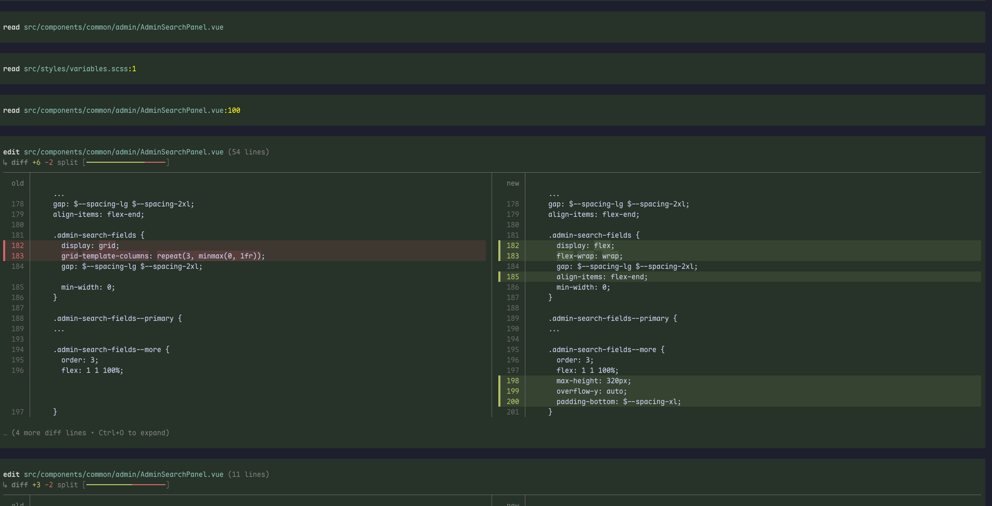992x506 pixels.
Task: Click the diff ratio bar of the +3 -2 diff
Action: (126, 485)
